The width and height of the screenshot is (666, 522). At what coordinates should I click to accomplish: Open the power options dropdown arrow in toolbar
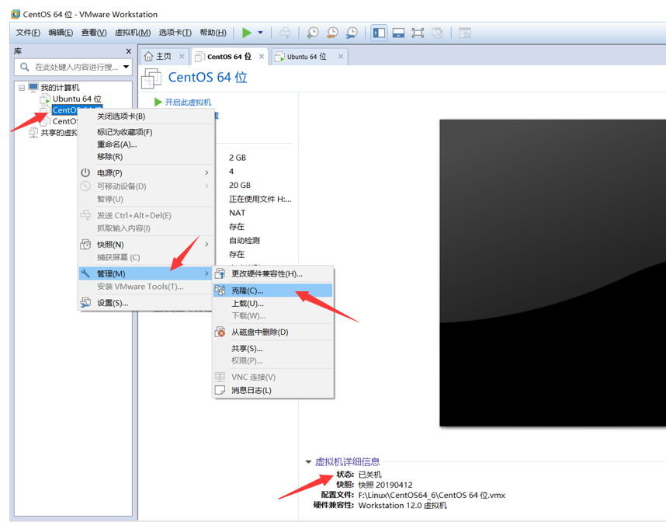click(x=260, y=33)
